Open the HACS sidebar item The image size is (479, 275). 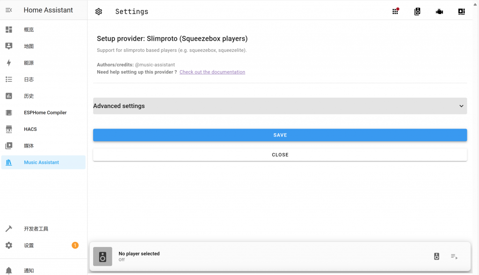coord(30,129)
